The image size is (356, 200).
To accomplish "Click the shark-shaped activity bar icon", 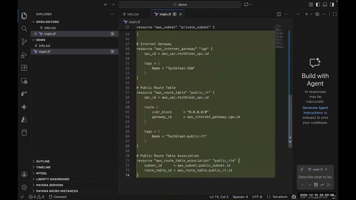I will click(24, 94).
